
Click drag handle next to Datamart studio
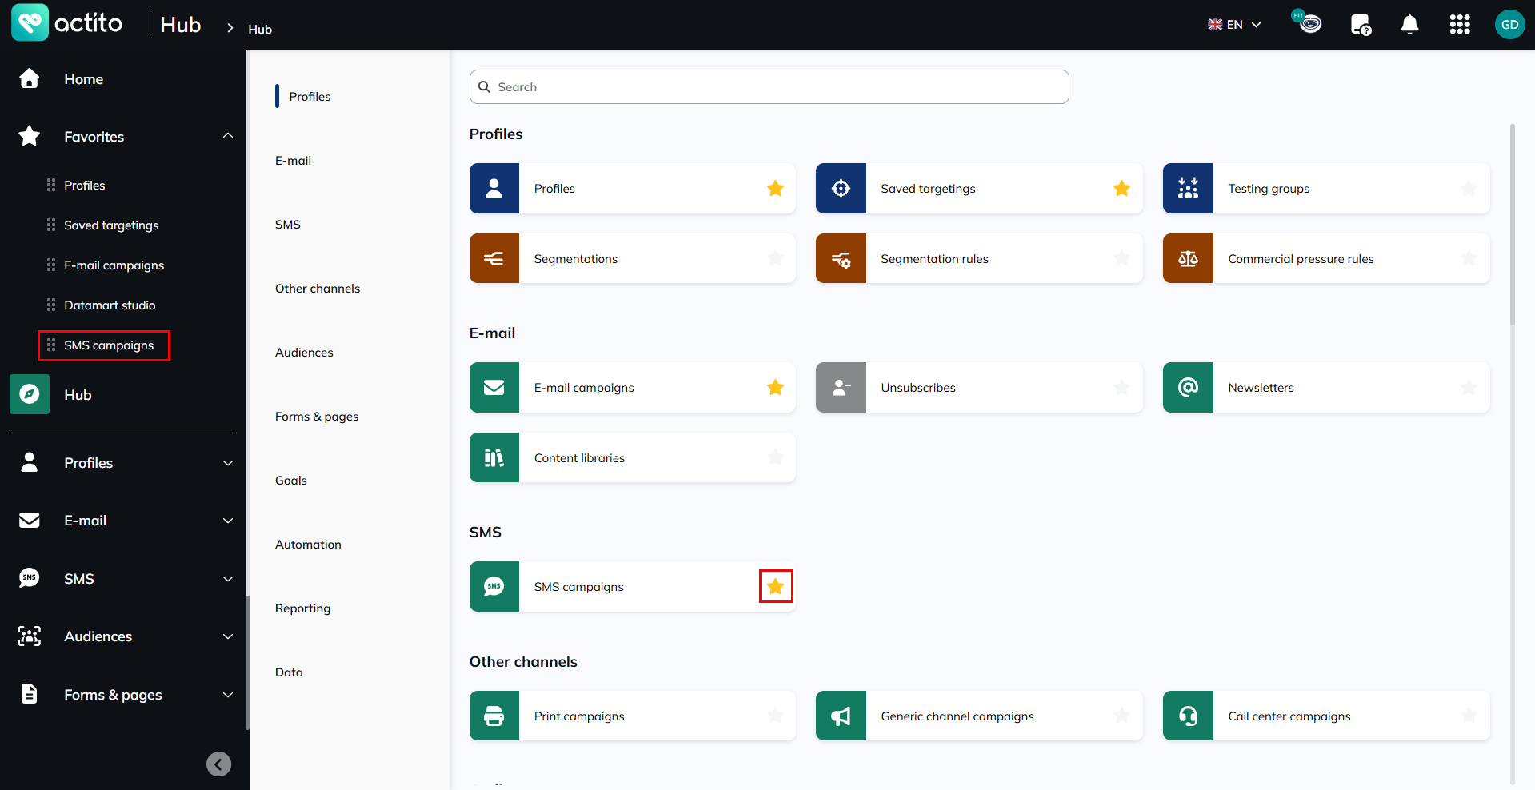[51, 305]
